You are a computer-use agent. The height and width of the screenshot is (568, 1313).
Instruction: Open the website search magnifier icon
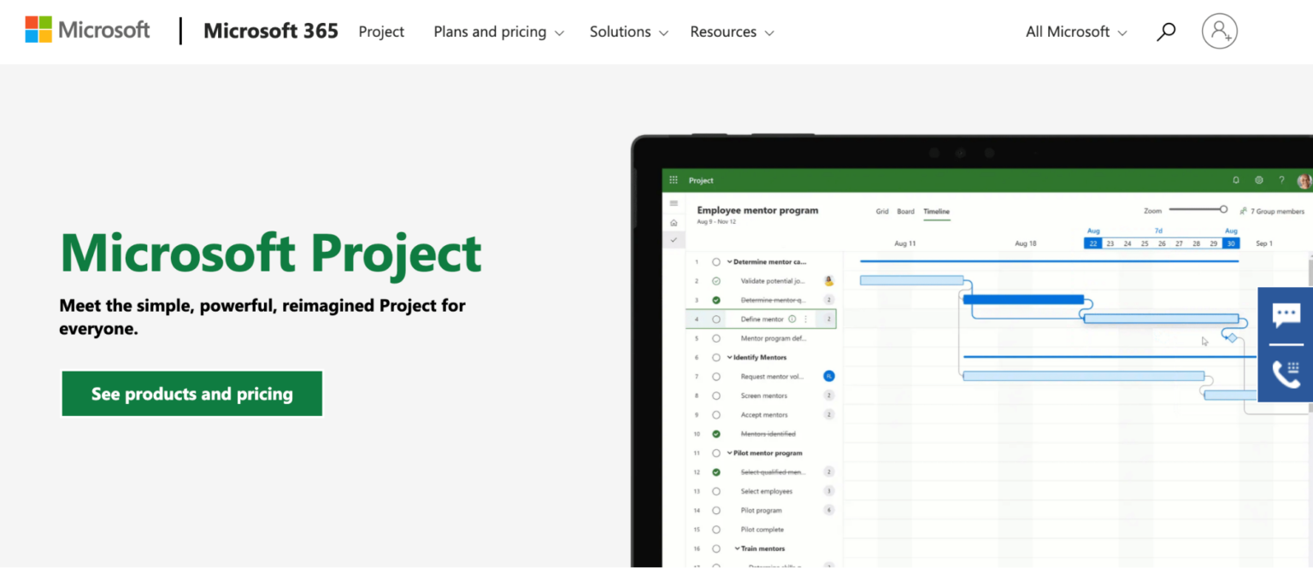coord(1166,31)
